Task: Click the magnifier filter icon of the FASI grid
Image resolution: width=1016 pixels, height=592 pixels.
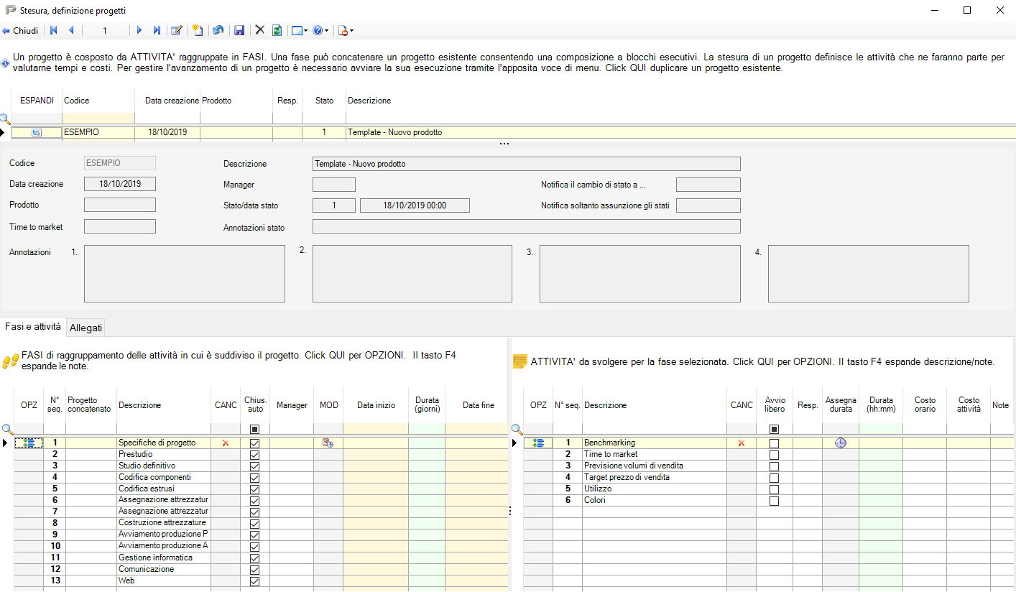Action: click(6, 430)
